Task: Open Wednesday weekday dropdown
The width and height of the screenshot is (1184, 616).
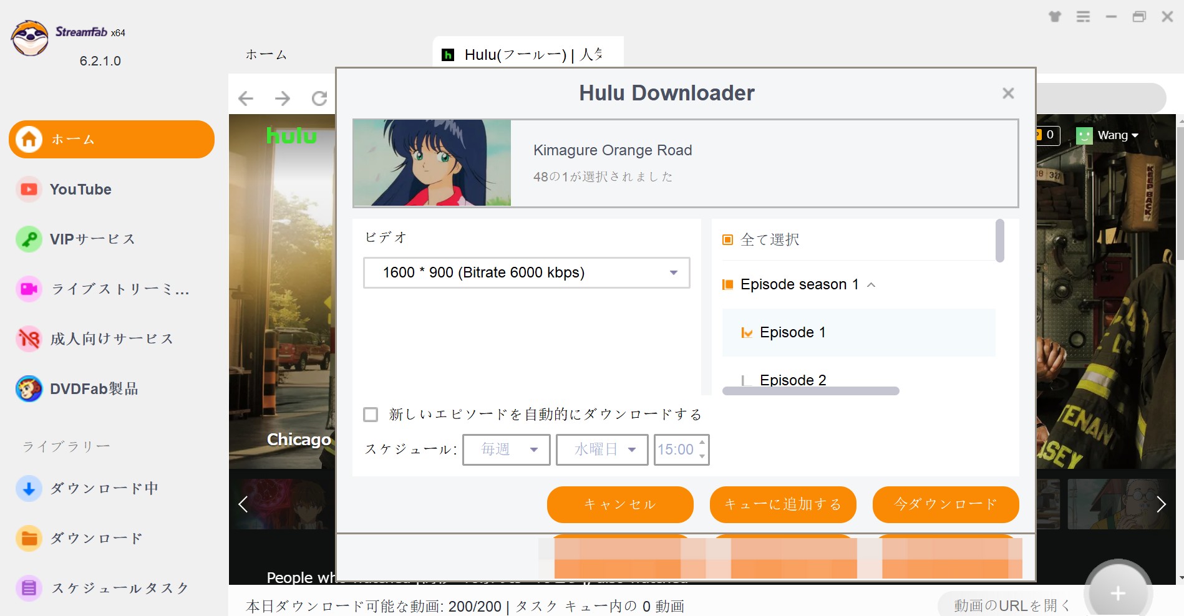Action: click(x=602, y=450)
